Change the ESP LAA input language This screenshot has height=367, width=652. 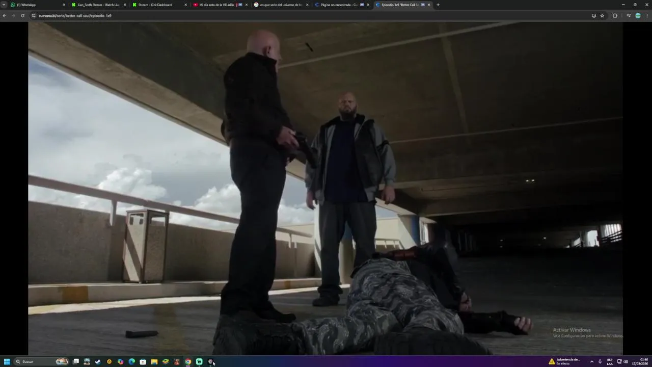[610, 361]
